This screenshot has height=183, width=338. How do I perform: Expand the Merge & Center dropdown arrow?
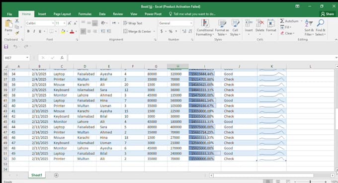(154, 31)
